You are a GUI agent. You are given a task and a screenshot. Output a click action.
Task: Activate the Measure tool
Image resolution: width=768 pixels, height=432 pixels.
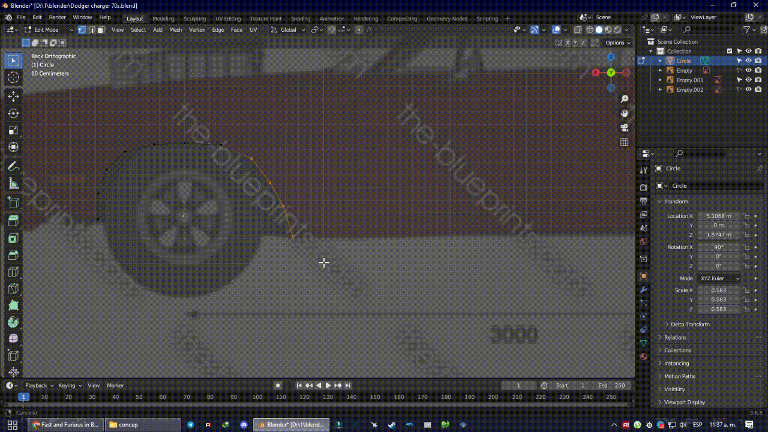point(13,184)
